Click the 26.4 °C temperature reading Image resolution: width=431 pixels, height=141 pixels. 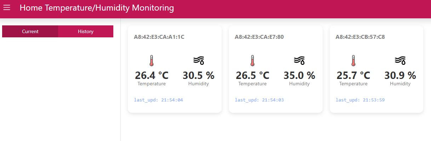152,75
